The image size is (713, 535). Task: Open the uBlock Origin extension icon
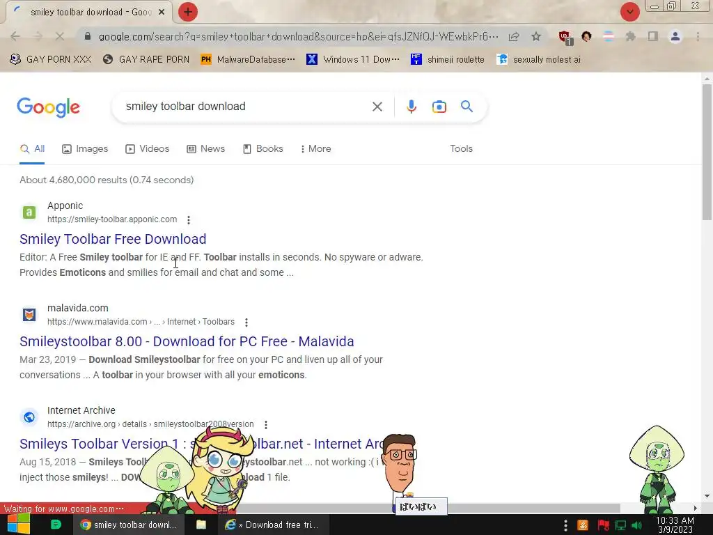pos(565,38)
